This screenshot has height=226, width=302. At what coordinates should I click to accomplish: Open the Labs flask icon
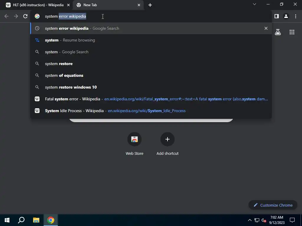[x=278, y=32]
